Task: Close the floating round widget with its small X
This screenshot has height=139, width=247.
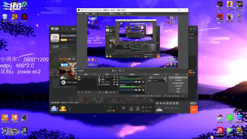Action: point(196,69)
